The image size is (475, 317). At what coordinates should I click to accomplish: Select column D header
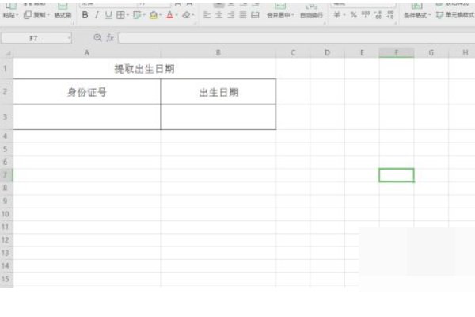click(x=327, y=53)
